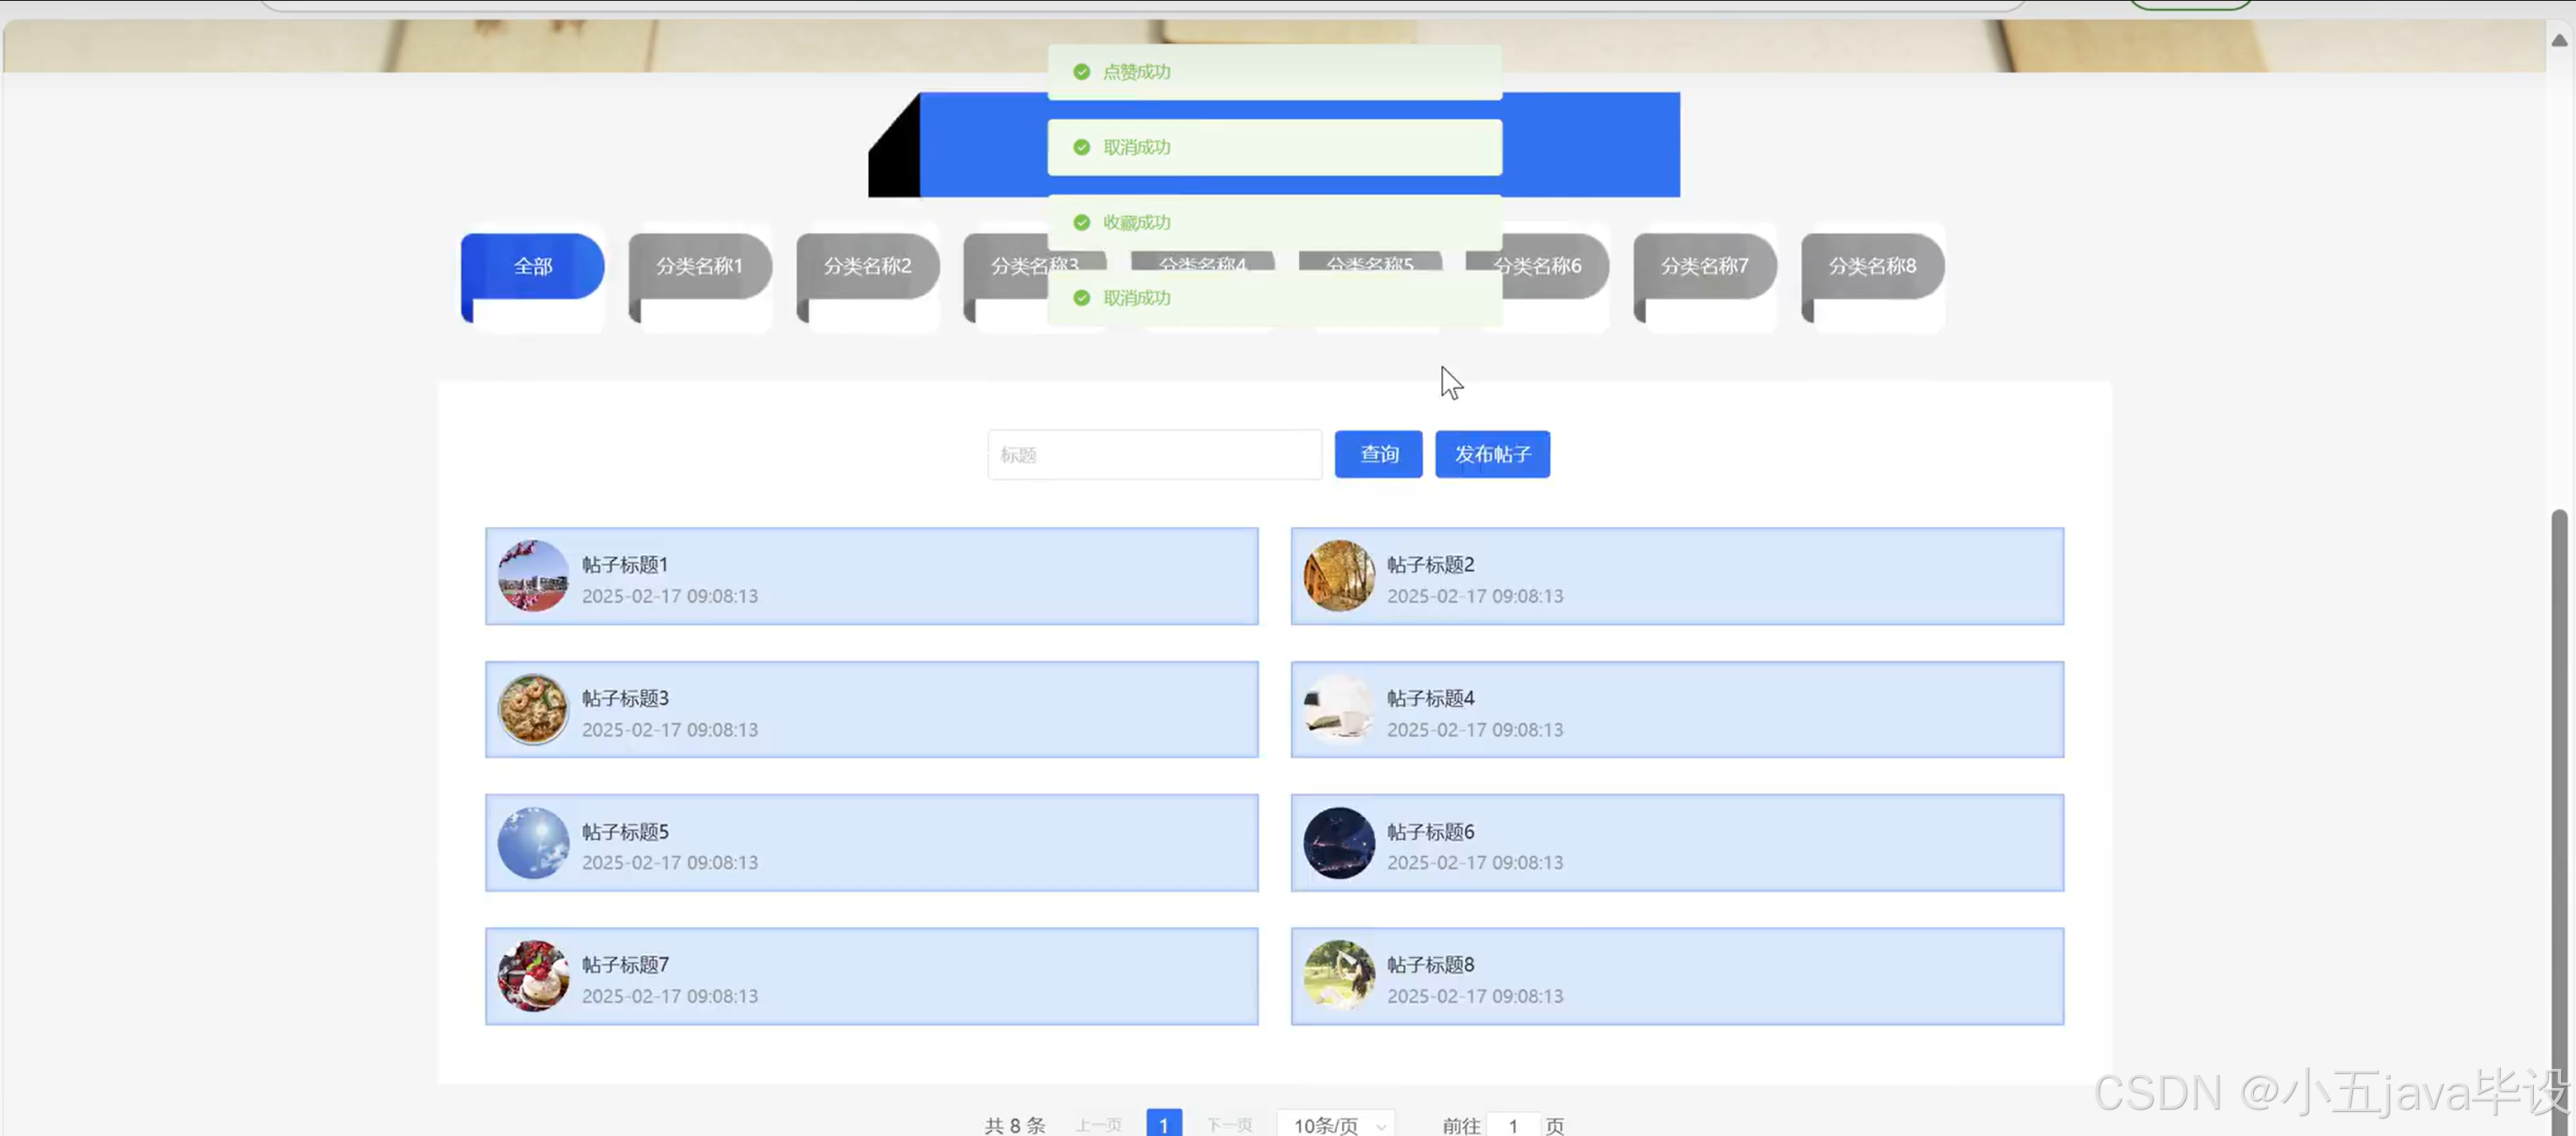Click the 帖子标题2 forest avatar image

(x=1339, y=577)
